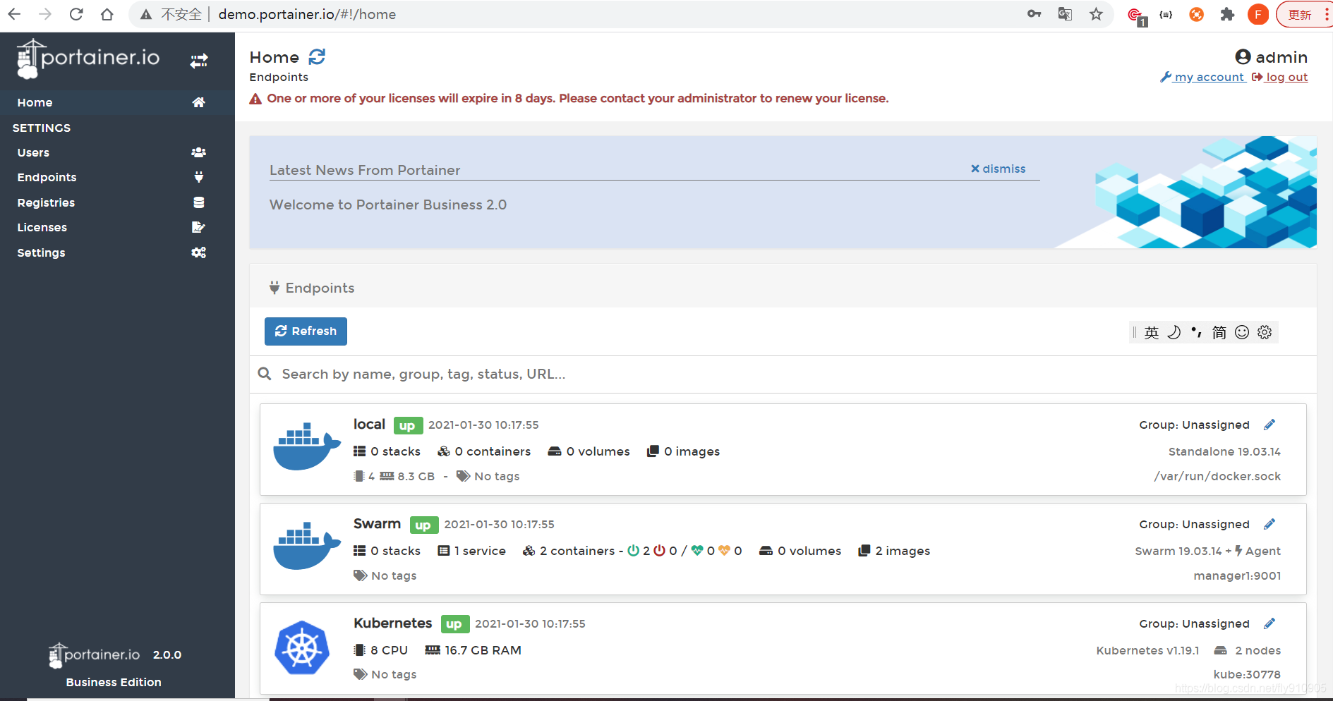Screen dimensions: 1333x701
Task: Click the Users group icon in sidebar
Action: (198, 152)
